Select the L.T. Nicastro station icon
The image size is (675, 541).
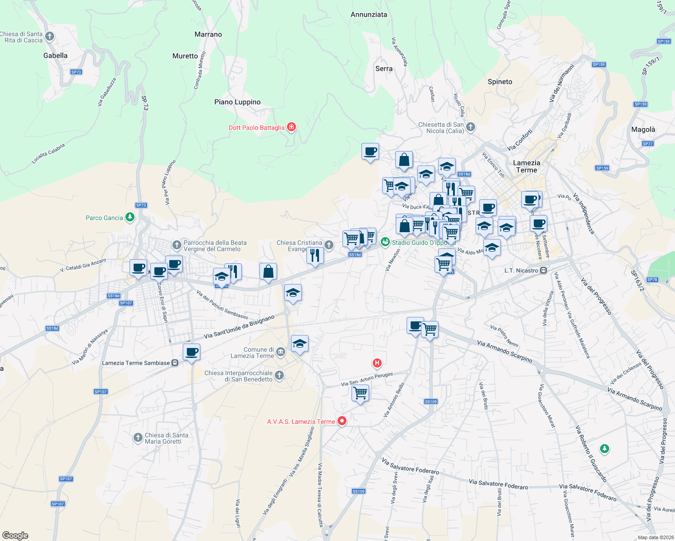coord(543,270)
